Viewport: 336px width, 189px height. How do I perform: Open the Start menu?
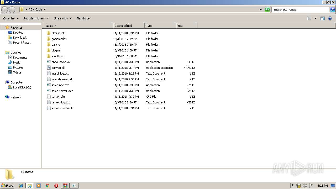click(x=7, y=186)
